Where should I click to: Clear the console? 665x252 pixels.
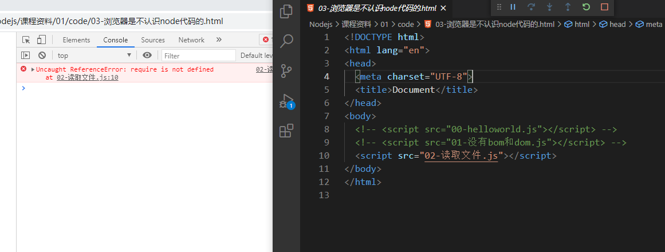tap(42, 55)
